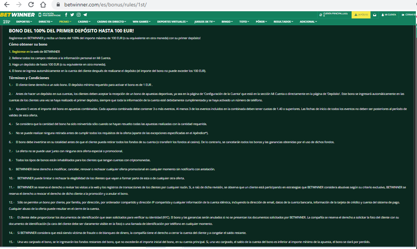Open the messages envelope icon

[x=374, y=15]
